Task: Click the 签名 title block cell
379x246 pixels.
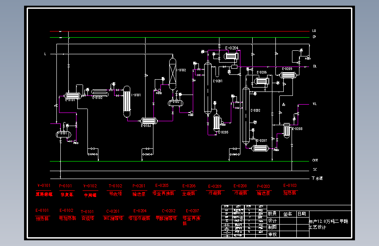Action: (x=287, y=214)
